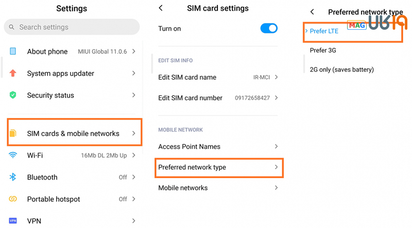Screen dimensions: 412x228
Task: Click the Portable hotspot icon
Action: pos(13,199)
